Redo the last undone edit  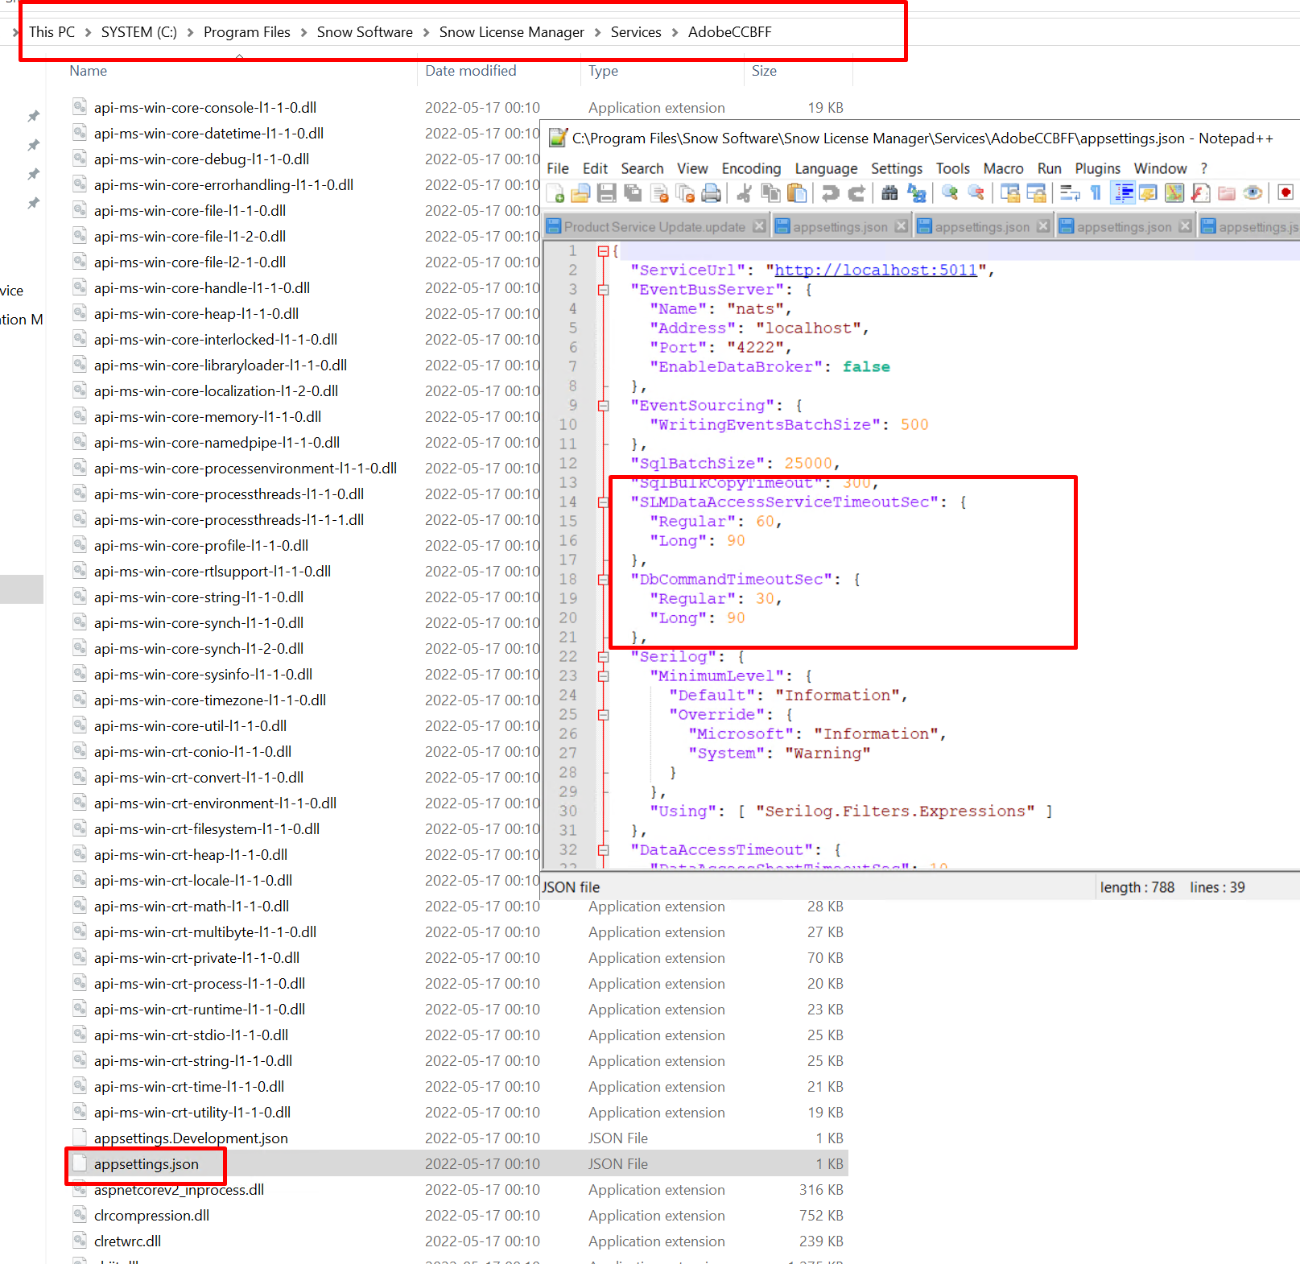point(856,193)
